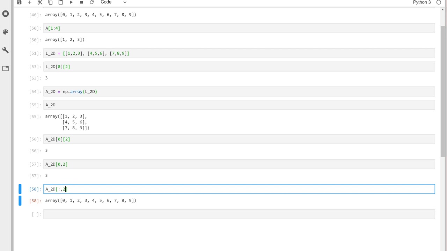Click the Python 3 kernel name
This screenshot has width=447, height=251.
click(x=422, y=2)
